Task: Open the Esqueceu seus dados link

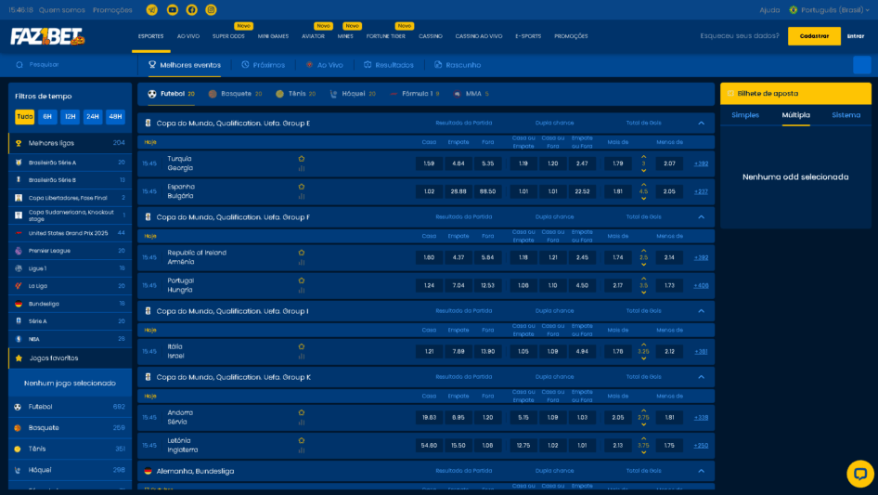Action: 740,36
